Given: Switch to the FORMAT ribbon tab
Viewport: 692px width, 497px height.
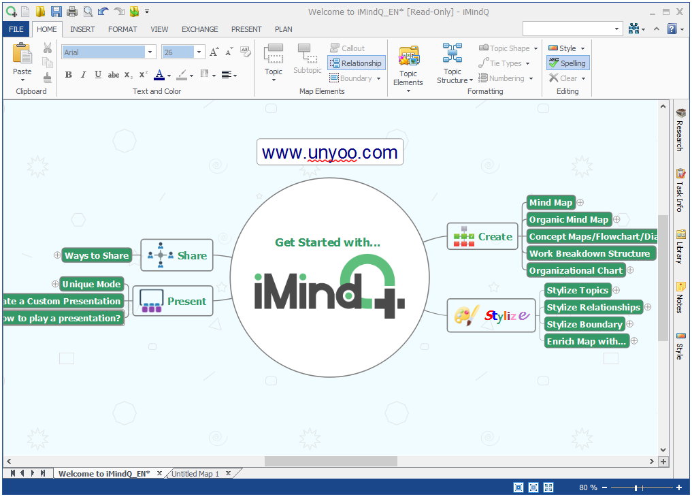Looking at the screenshot, I should [x=122, y=29].
